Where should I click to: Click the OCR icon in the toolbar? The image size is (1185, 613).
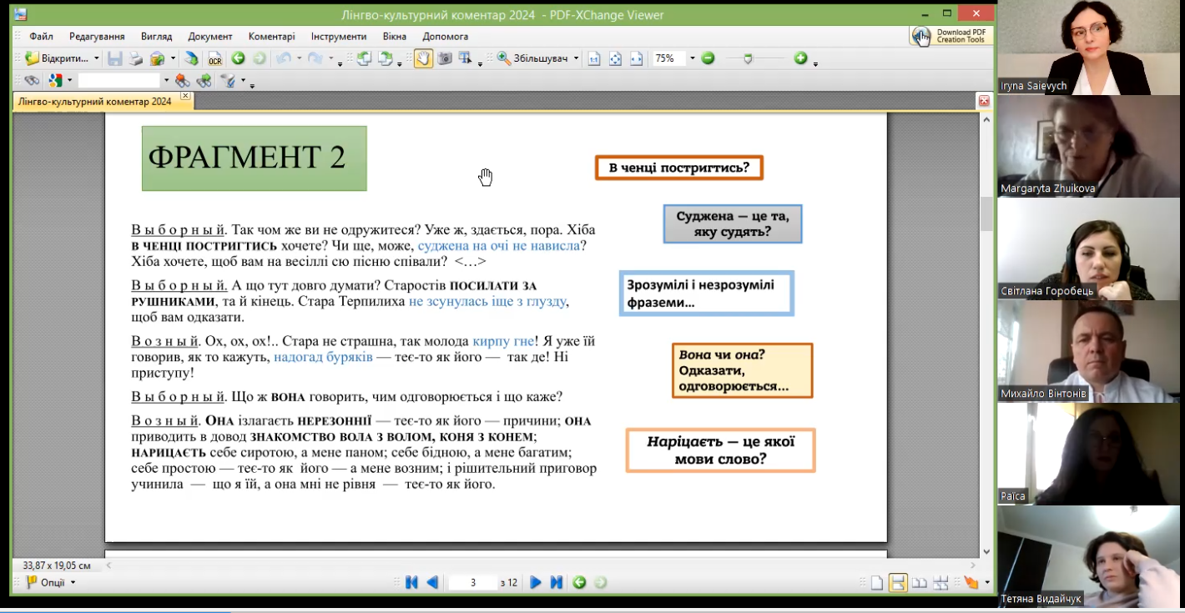point(214,58)
